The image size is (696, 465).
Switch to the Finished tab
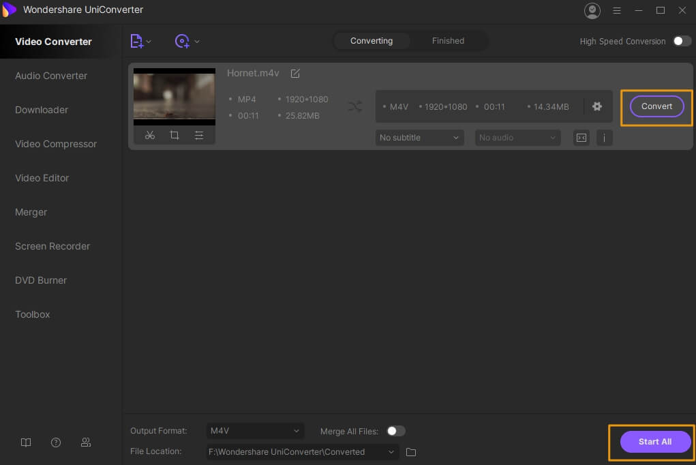pos(448,41)
